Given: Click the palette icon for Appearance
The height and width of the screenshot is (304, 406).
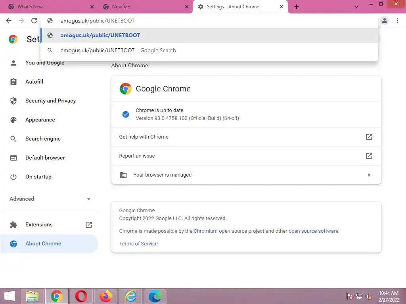Looking at the screenshot, I should click(x=13, y=120).
